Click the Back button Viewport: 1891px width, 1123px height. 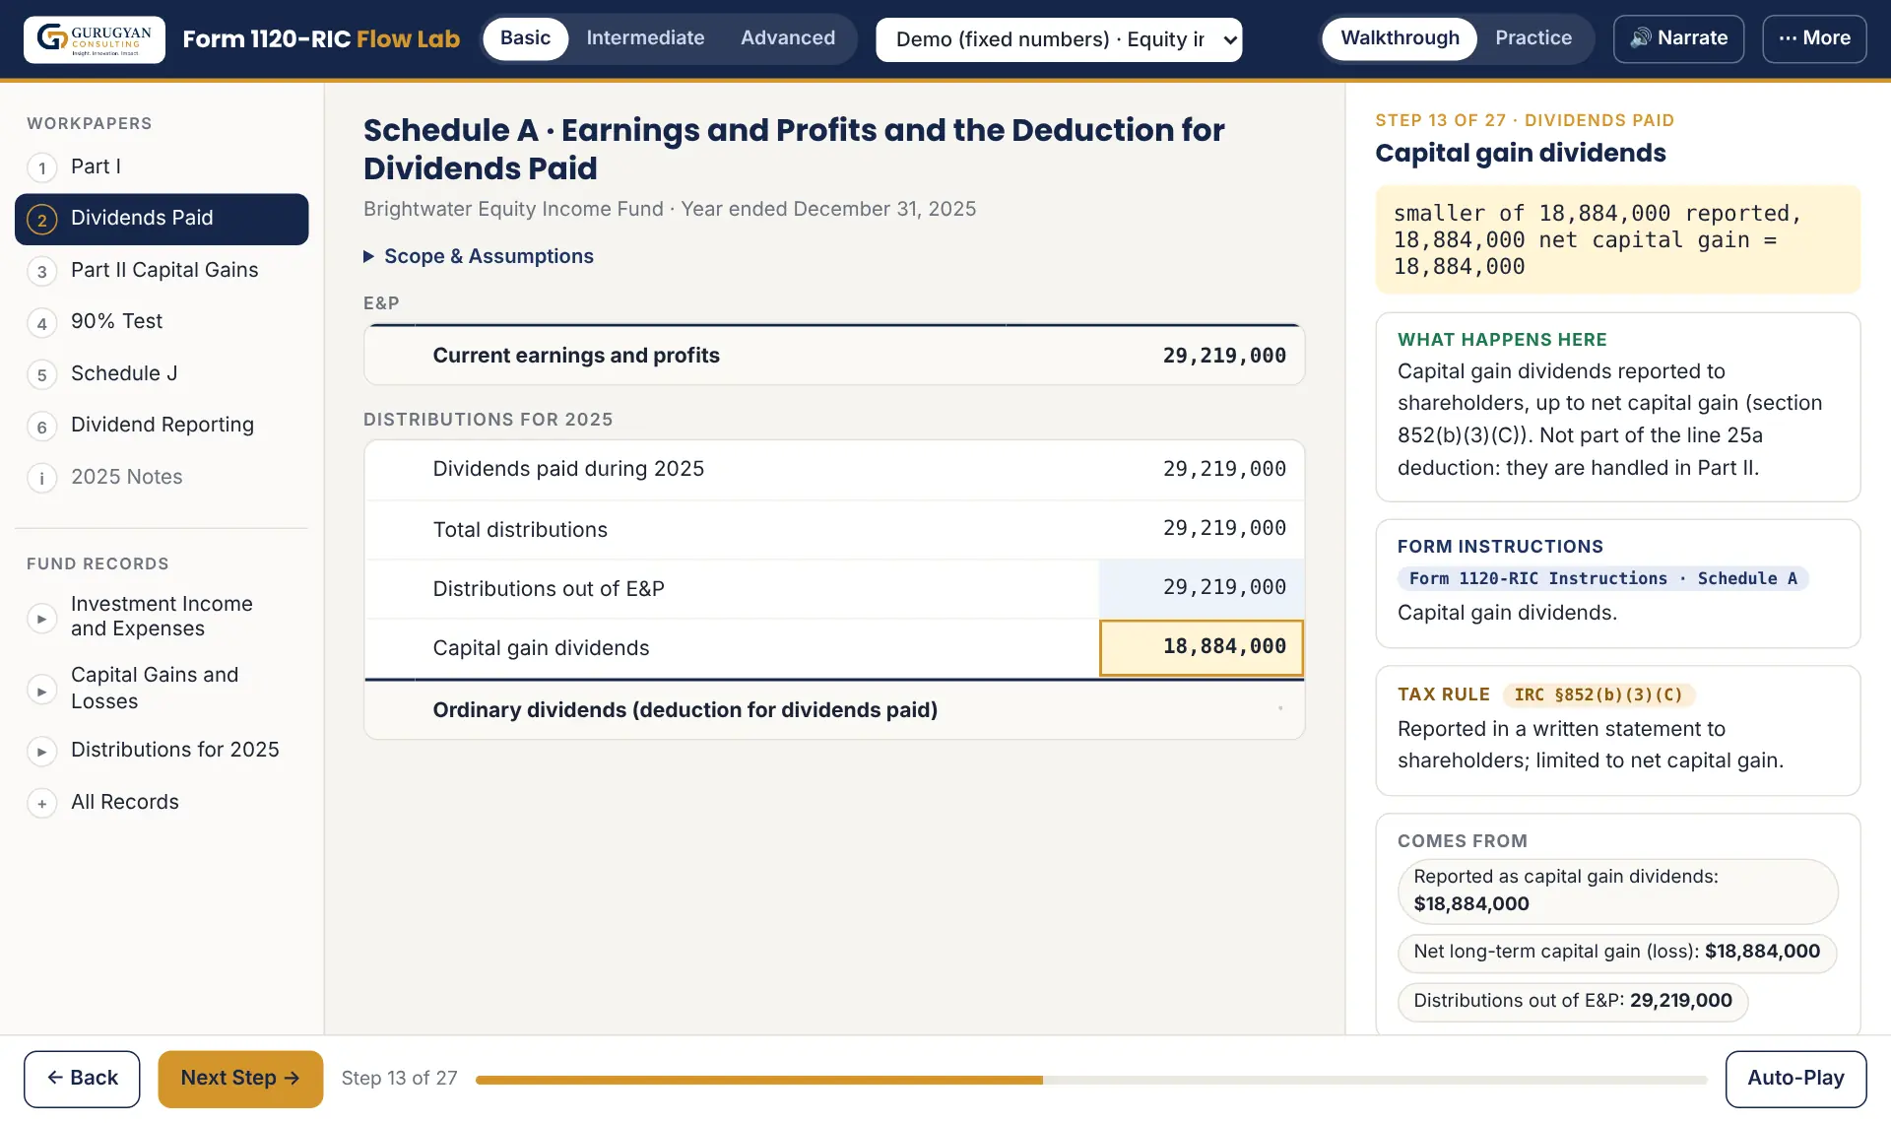(82, 1079)
